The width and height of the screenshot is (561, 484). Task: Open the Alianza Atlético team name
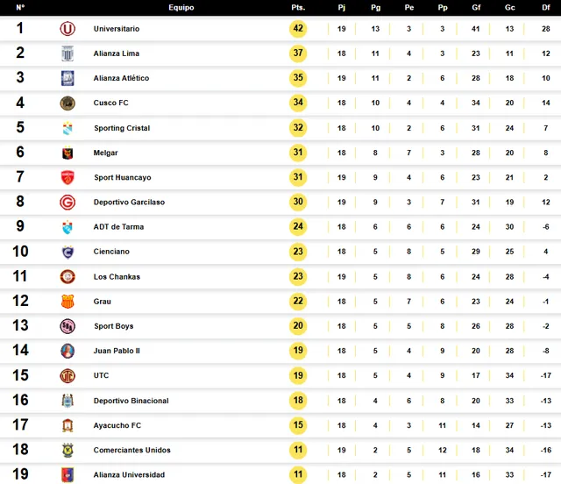pyautogui.click(x=121, y=78)
